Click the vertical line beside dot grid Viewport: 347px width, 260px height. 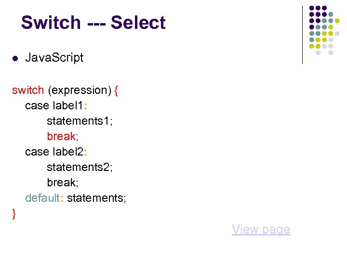[x=302, y=35]
